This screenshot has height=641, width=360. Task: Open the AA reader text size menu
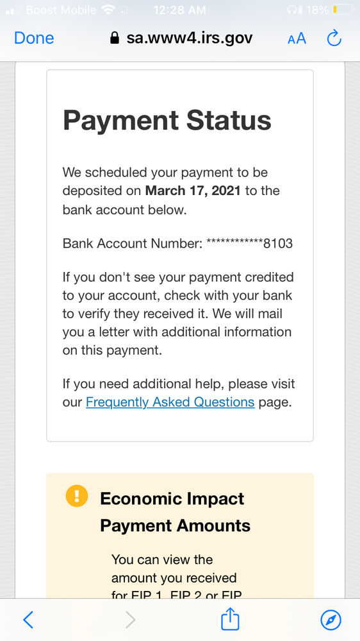pos(297,38)
